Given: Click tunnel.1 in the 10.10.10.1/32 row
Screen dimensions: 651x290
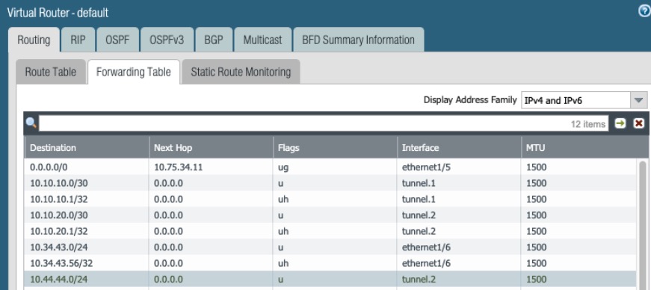Looking at the screenshot, I should [x=419, y=200].
